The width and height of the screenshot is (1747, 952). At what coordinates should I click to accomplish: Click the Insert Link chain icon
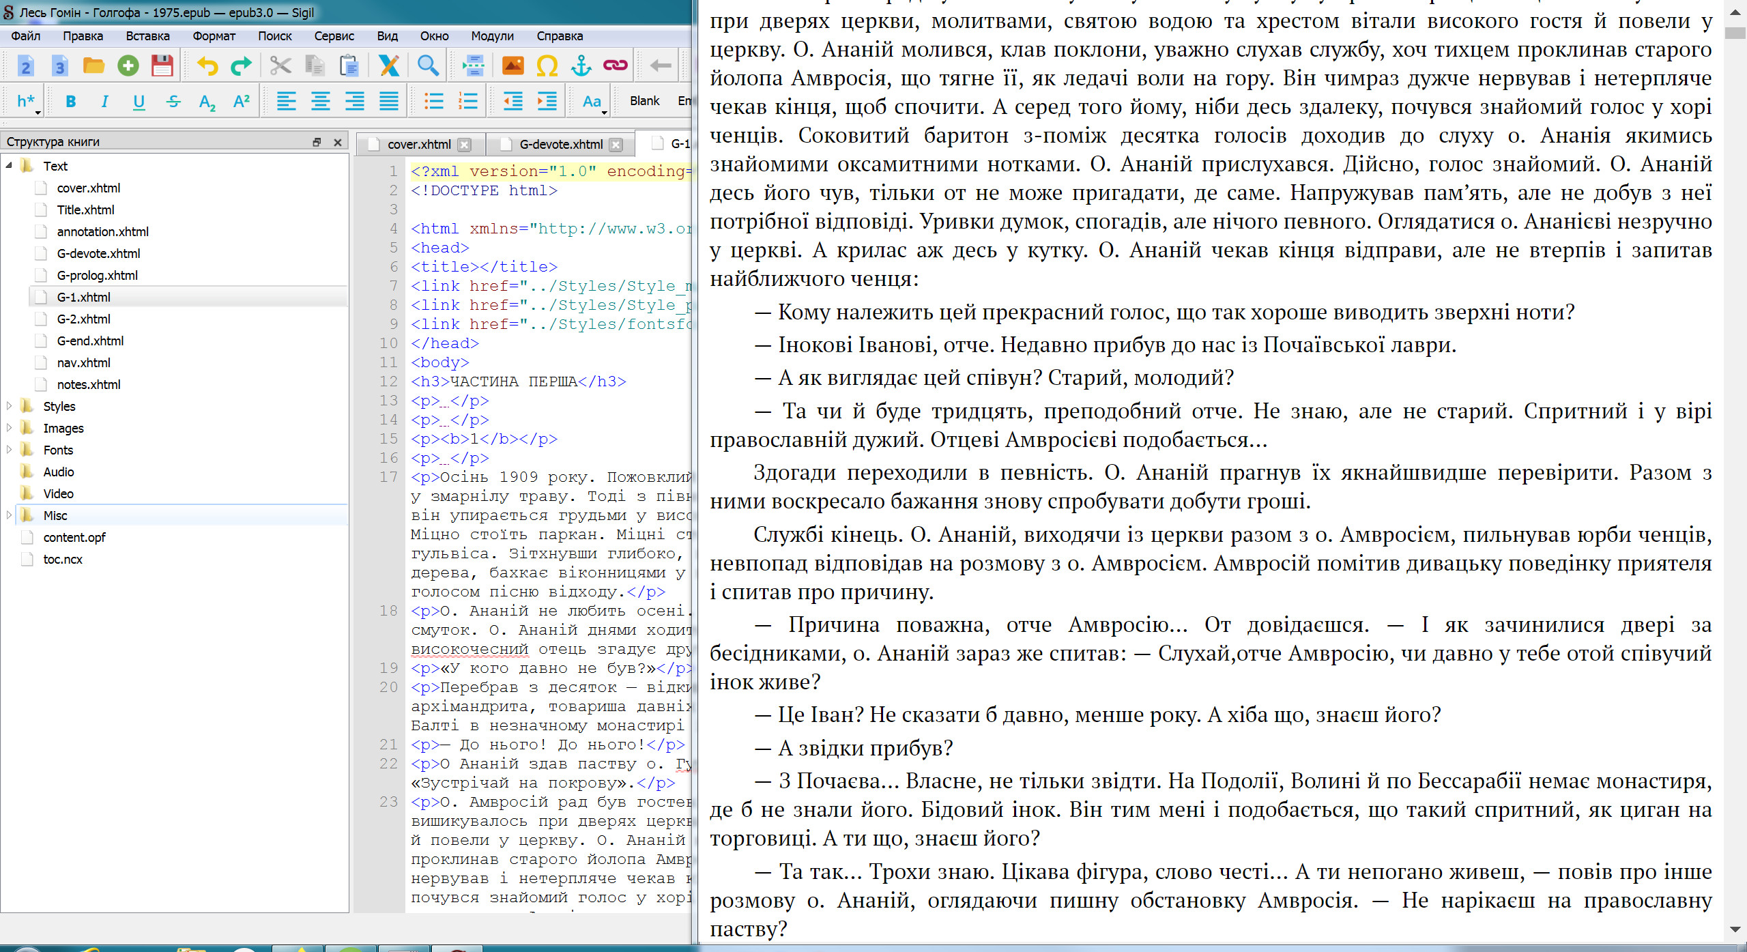click(615, 66)
